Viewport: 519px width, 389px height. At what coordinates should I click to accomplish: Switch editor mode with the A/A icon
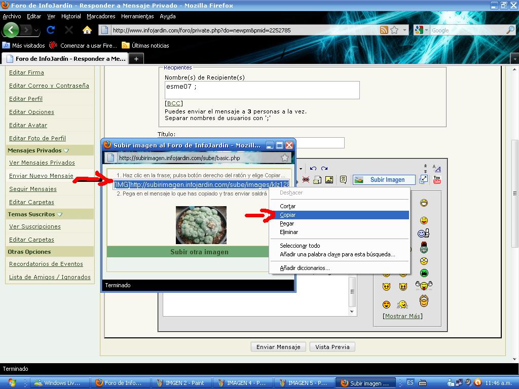coord(436,168)
